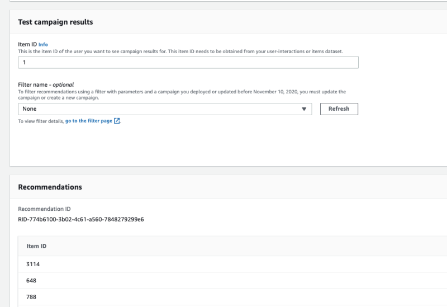Image resolution: width=447 pixels, height=307 pixels.
Task: Click the Item ID input field containing 1
Action: [x=188, y=63]
